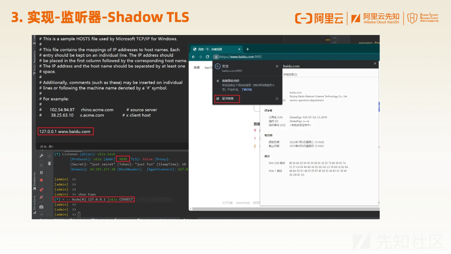
Task: Click the trash clear-console icon
Action: 49,163
